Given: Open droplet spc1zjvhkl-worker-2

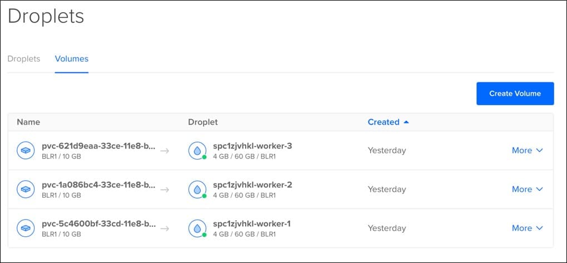Looking at the screenshot, I should pyautogui.click(x=252, y=185).
